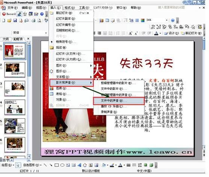Select 文件中的声音 from the submenu

click(119, 101)
